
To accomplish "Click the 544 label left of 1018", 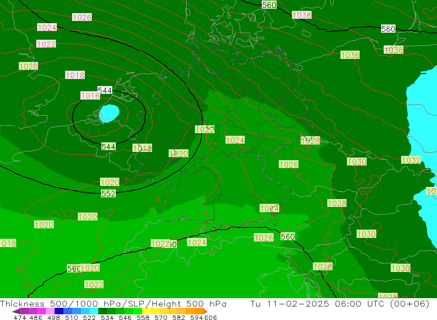I will [108, 147].
